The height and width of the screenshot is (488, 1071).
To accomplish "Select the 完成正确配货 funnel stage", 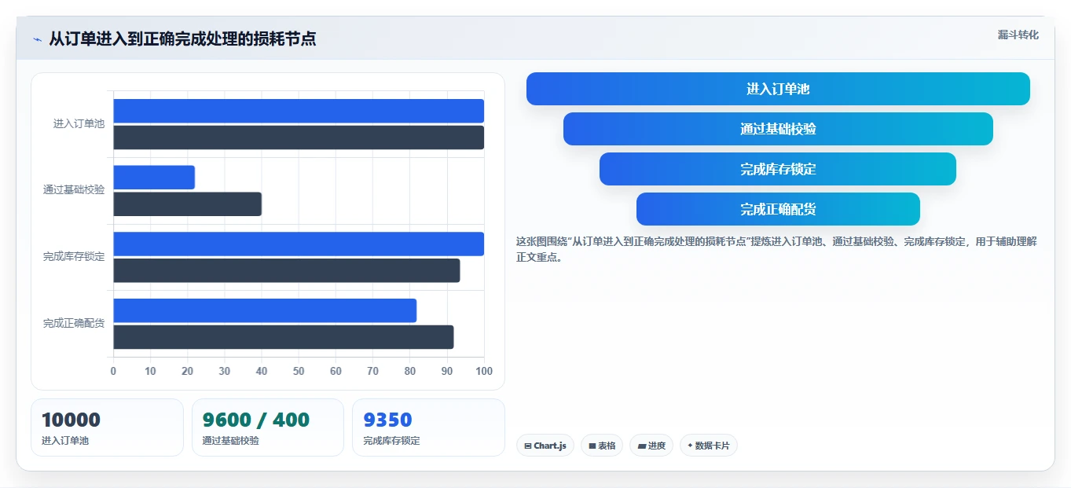I will [x=778, y=209].
